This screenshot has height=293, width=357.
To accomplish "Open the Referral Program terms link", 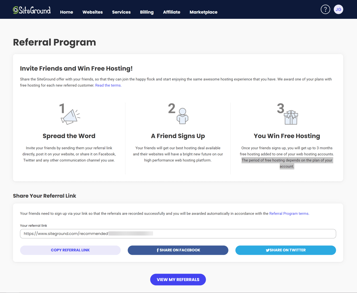I will click(x=289, y=213).
